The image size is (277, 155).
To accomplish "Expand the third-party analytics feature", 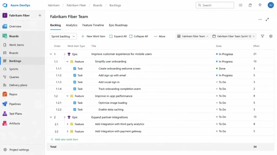I will pos(67,124).
